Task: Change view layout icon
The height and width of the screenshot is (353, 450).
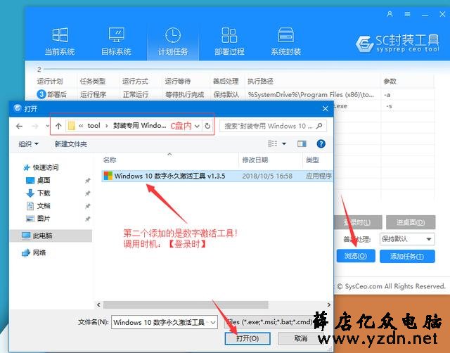Action: click(x=272, y=143)
